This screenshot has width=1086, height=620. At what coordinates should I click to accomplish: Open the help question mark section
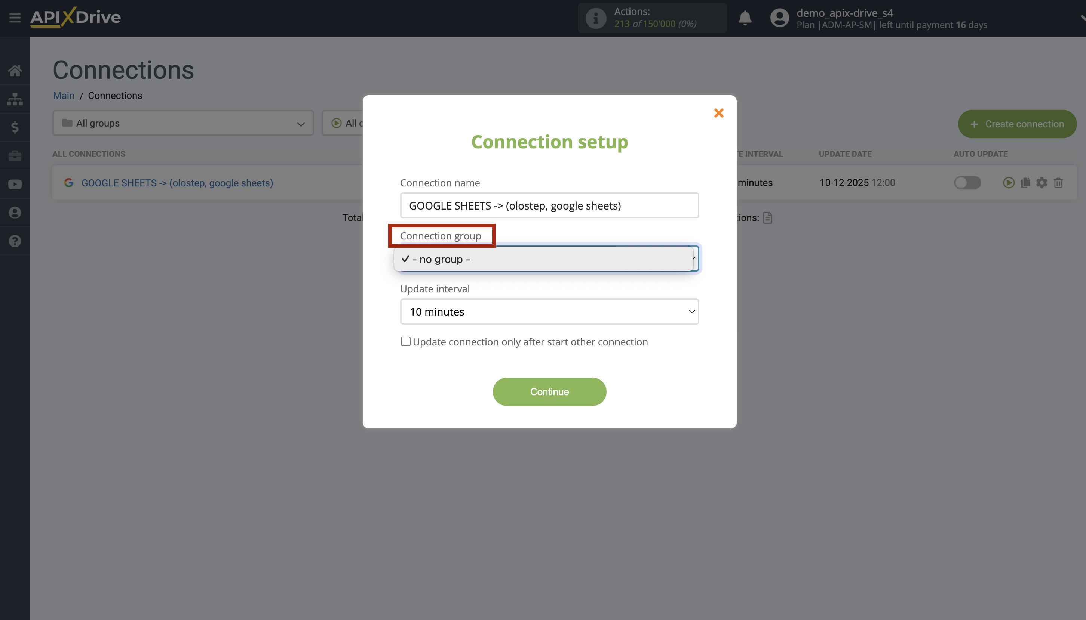point(15,241)
